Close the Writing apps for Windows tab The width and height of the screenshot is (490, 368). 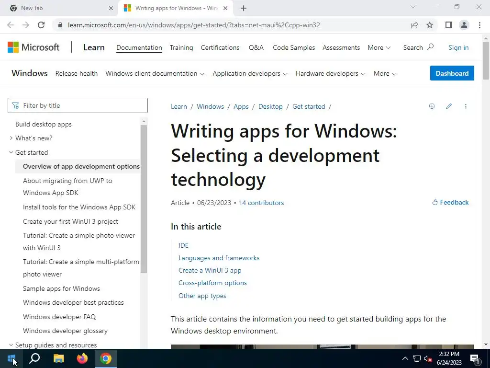[225, 8]
